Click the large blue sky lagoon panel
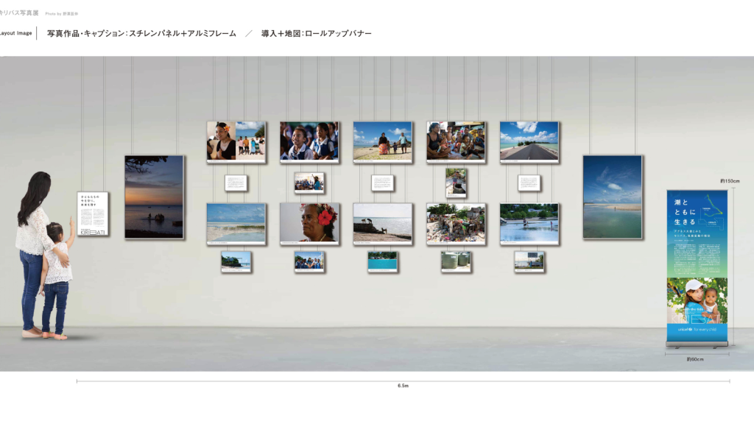 613,197
